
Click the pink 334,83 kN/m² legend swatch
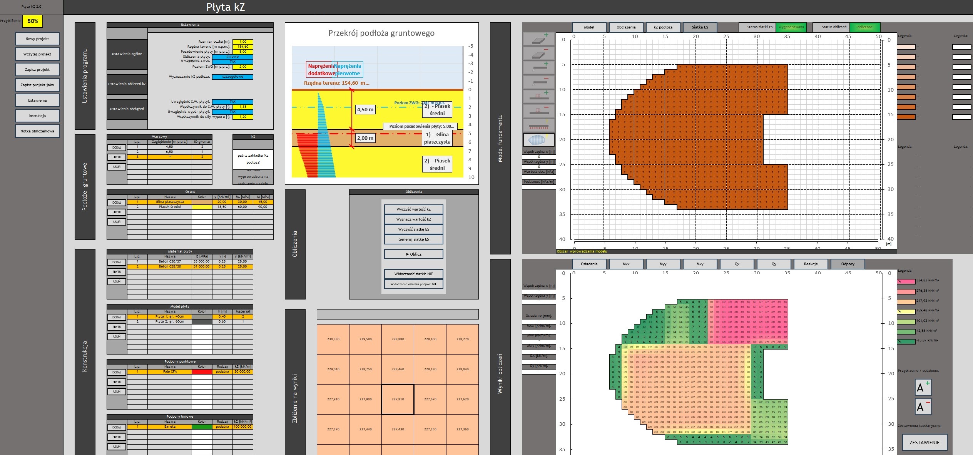click(906, 281)
